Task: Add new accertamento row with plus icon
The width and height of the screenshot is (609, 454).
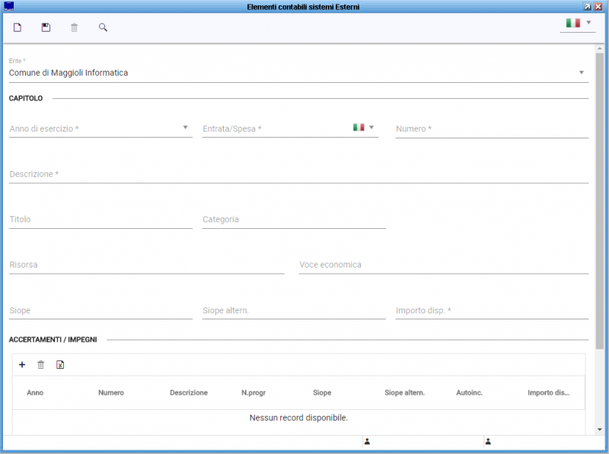Action: (22, 365)
